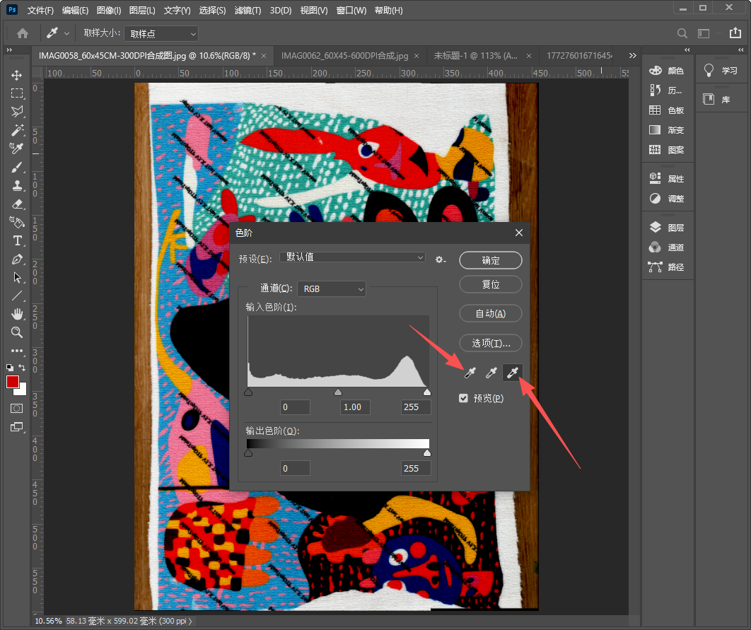Open the Layers panel icon
751x630 pixels.
pos(656,228)
